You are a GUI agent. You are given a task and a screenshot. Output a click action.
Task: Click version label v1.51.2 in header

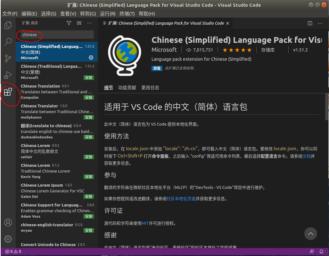[300, 50]
